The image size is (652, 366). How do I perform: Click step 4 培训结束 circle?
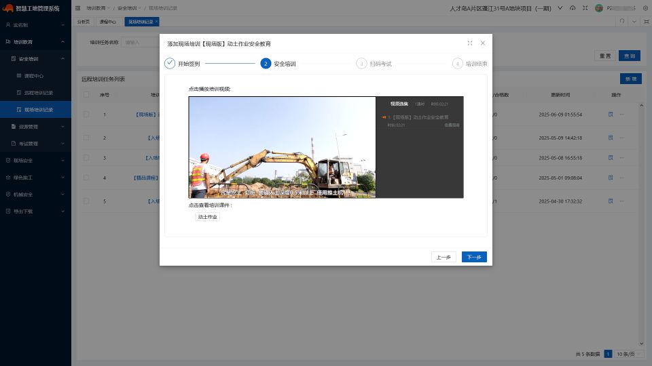click(457, 64)
